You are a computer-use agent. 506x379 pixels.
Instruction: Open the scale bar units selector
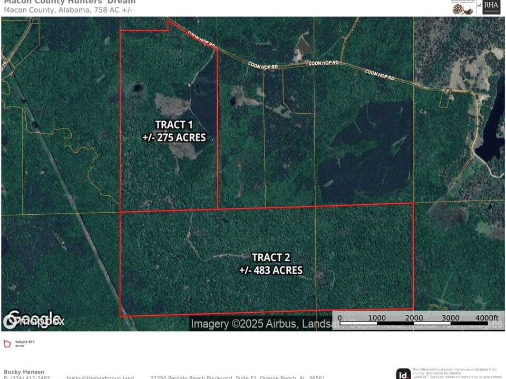click(x=488, y=318)
